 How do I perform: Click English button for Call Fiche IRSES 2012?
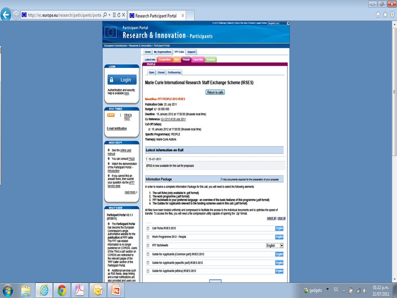pyautogui.click(x=279, y=228)
